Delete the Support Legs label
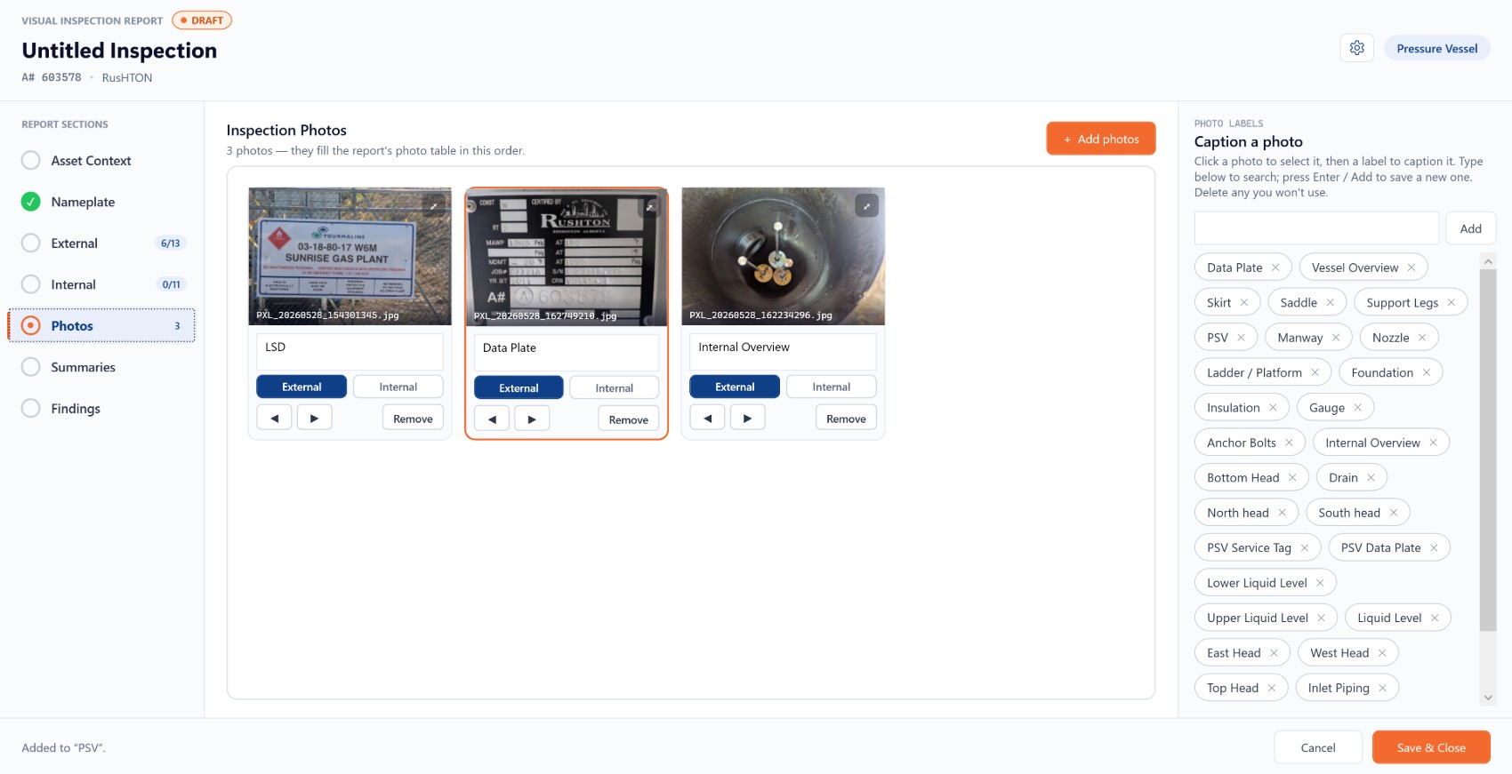The width and height of the screenshot is (1512, 774). click(x=1452, y=302)
